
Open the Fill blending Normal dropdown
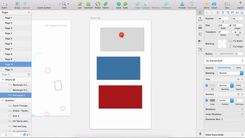[225, 85]
